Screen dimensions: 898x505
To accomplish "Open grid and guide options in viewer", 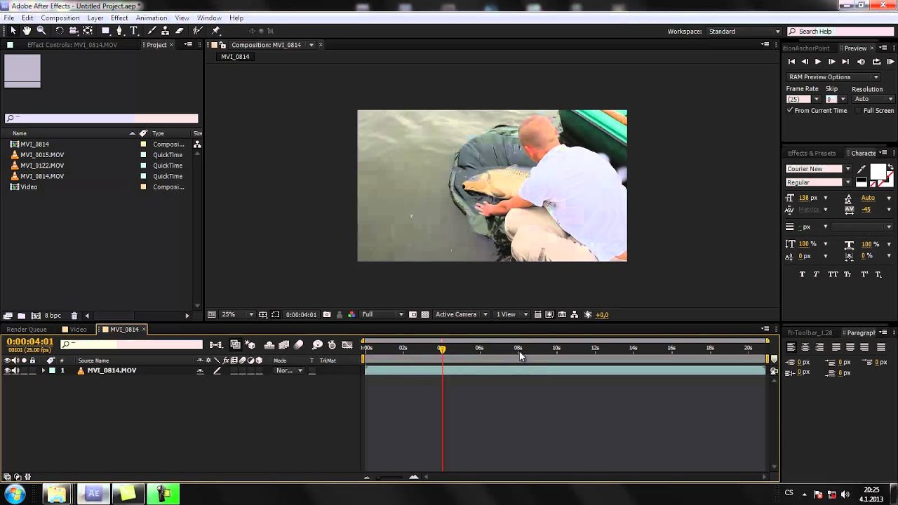I will [262, 315].
